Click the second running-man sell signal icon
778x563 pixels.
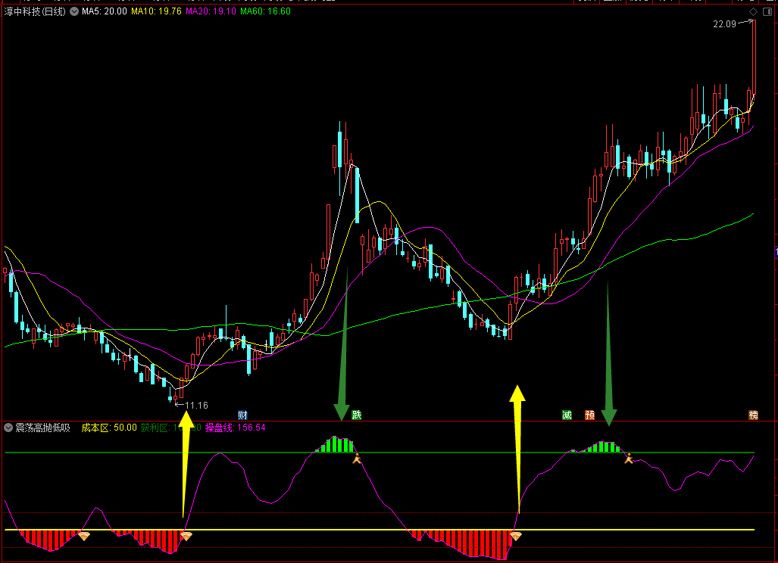coord(629,459)
